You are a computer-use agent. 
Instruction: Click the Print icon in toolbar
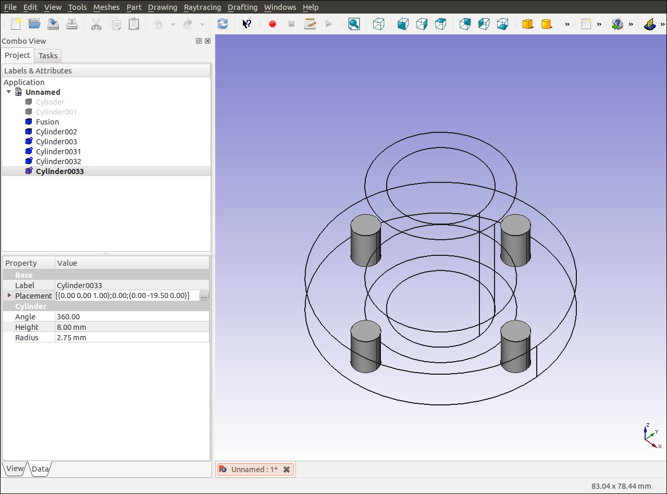click(72, 24)
